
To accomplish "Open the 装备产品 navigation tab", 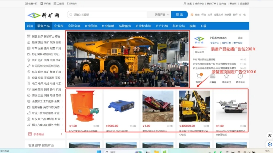I will [43, 26].
